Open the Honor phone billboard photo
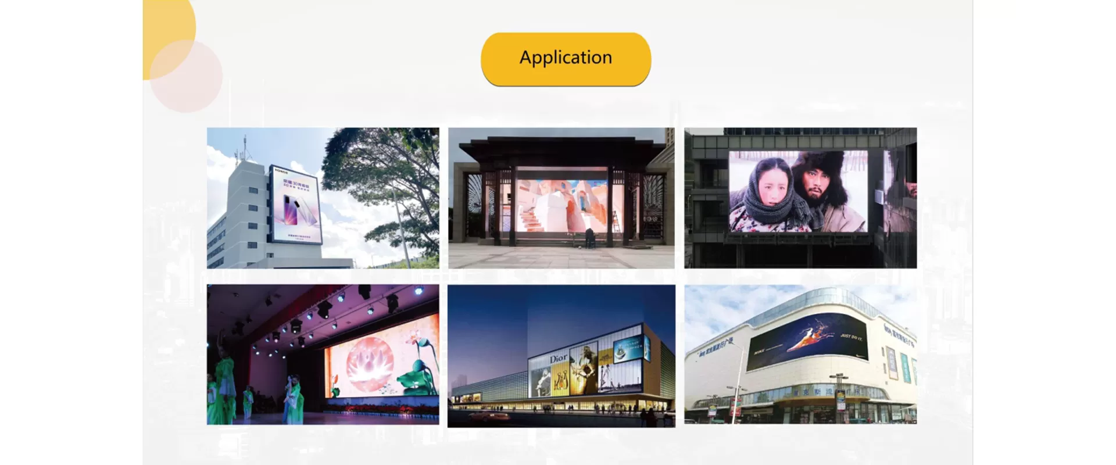The width and height of the screenshot is (1116, 465). click(x=323, y=198)
